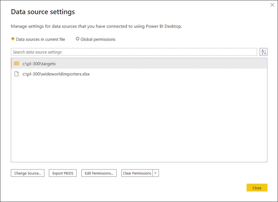Open the Change Source dialog
This screenshot has height=202, width=278.
coord(28,173)
